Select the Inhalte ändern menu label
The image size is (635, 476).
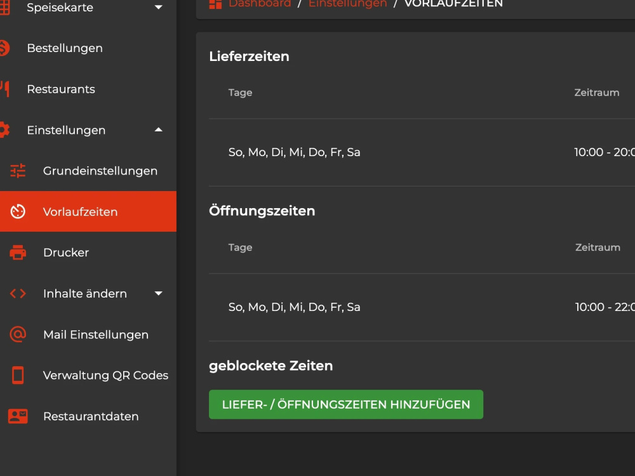point(84,293)
